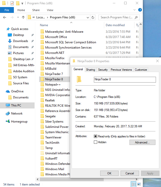Viewport: 161px width, 187px height.
Task: Click the Program Files (x86) breadcrumb
Action: tap(62, 17)
